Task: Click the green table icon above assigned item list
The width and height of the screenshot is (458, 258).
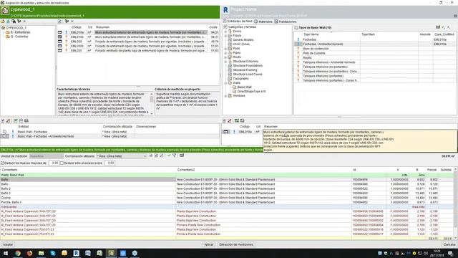Action: [x=237, y=120]
